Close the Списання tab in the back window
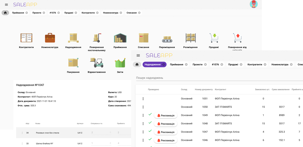The width and height of the screenshot is (303, 147). point(139,13)
